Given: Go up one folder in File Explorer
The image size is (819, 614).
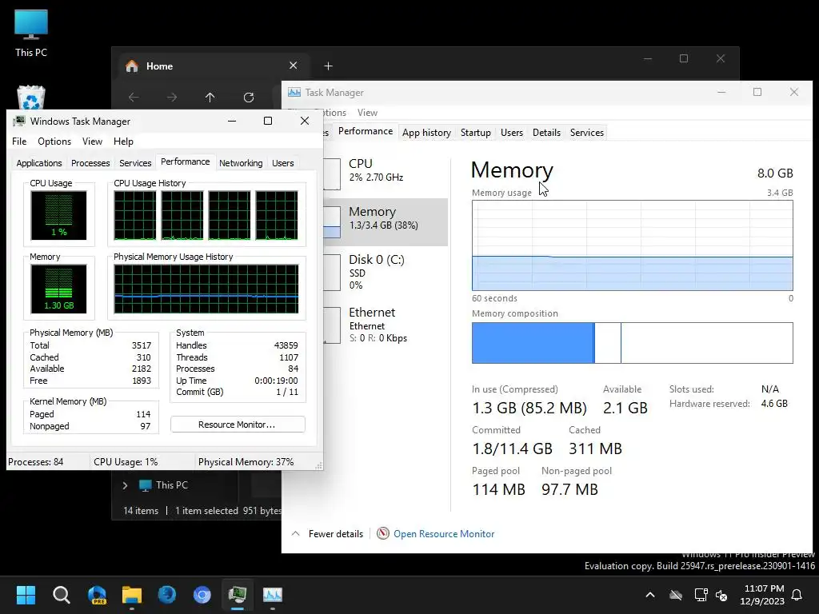Looking at the screenshot, I should pos(210,97).
